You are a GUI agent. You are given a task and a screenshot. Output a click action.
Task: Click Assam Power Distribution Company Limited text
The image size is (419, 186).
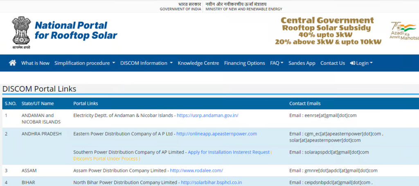tap(120, 170)
